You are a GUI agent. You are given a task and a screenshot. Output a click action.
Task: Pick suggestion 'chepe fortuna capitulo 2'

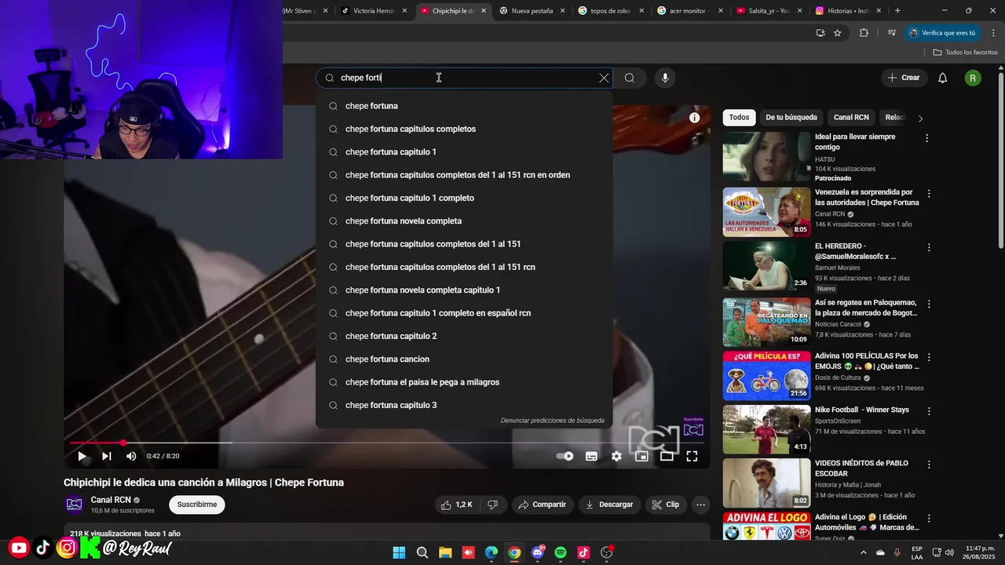[x=464, y=336]
